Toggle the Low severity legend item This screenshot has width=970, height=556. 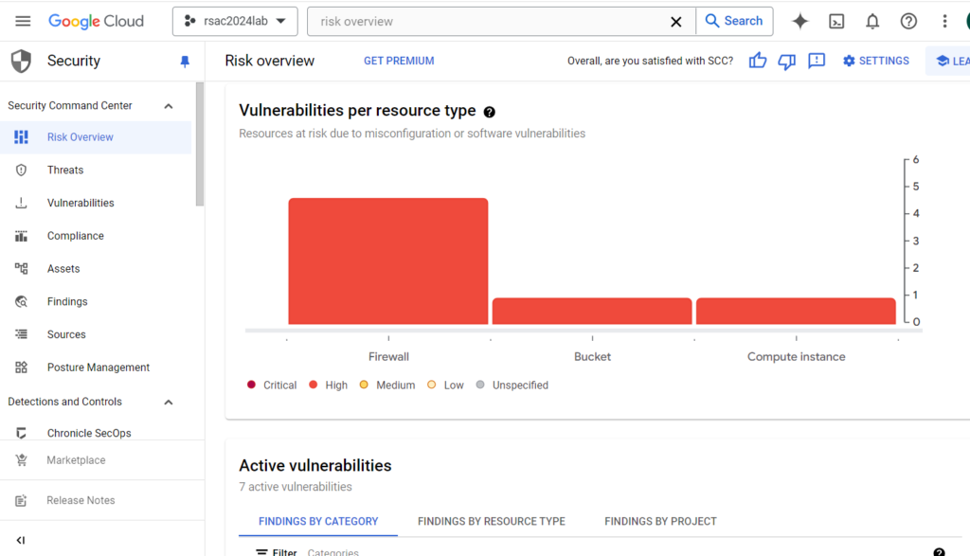[x=445, y=385]
